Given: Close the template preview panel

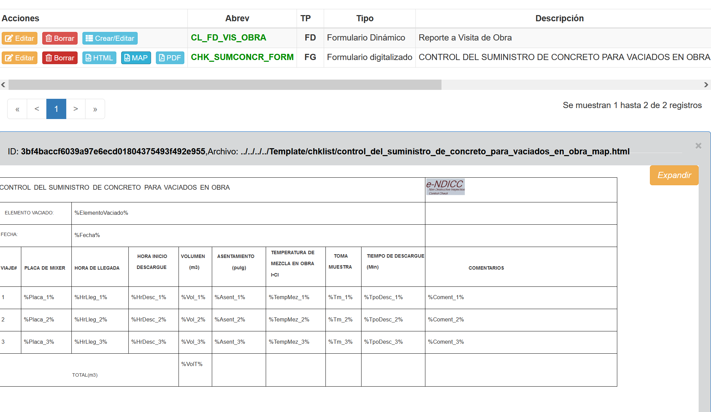Looking at the screenshot, I should point(698,146).
